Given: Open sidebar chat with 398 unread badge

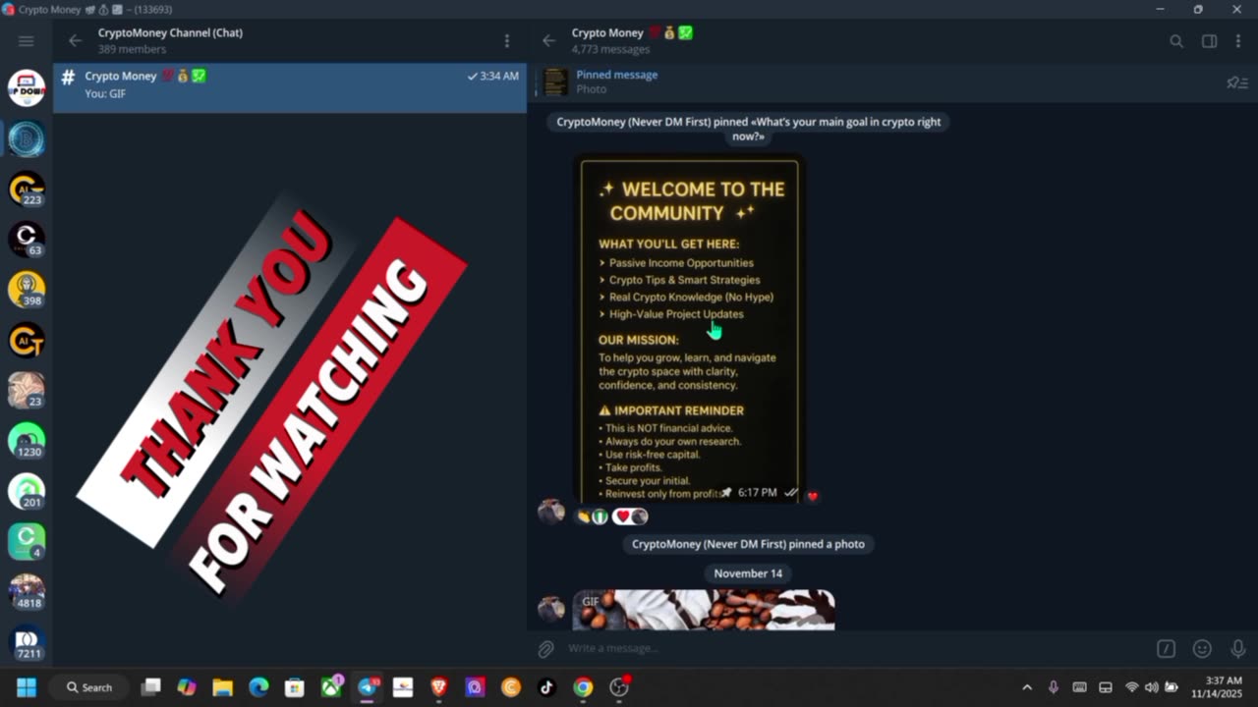Looking at the screenshot, I should tap(27, 290).
